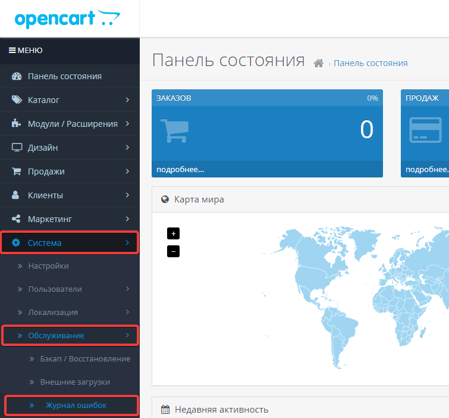Image resolution: width=449 pixels, height=418 pixels.
Task: Click the home icon in breadcrumb
Action: coord(319,63)
